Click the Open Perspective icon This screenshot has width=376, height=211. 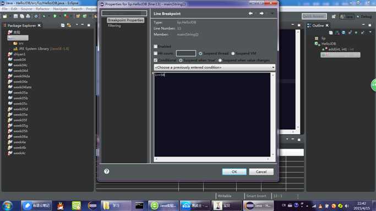[x=334, y=16]
